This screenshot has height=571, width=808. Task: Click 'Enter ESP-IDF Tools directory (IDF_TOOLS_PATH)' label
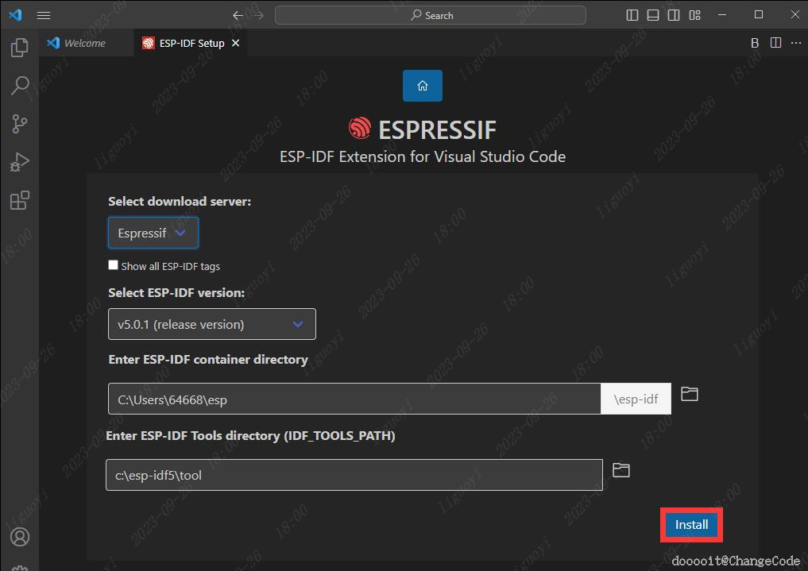tap(250, 435)
